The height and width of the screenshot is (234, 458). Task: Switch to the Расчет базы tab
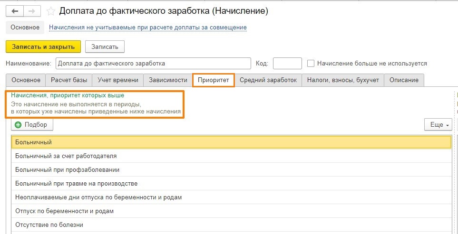point(69,80)
